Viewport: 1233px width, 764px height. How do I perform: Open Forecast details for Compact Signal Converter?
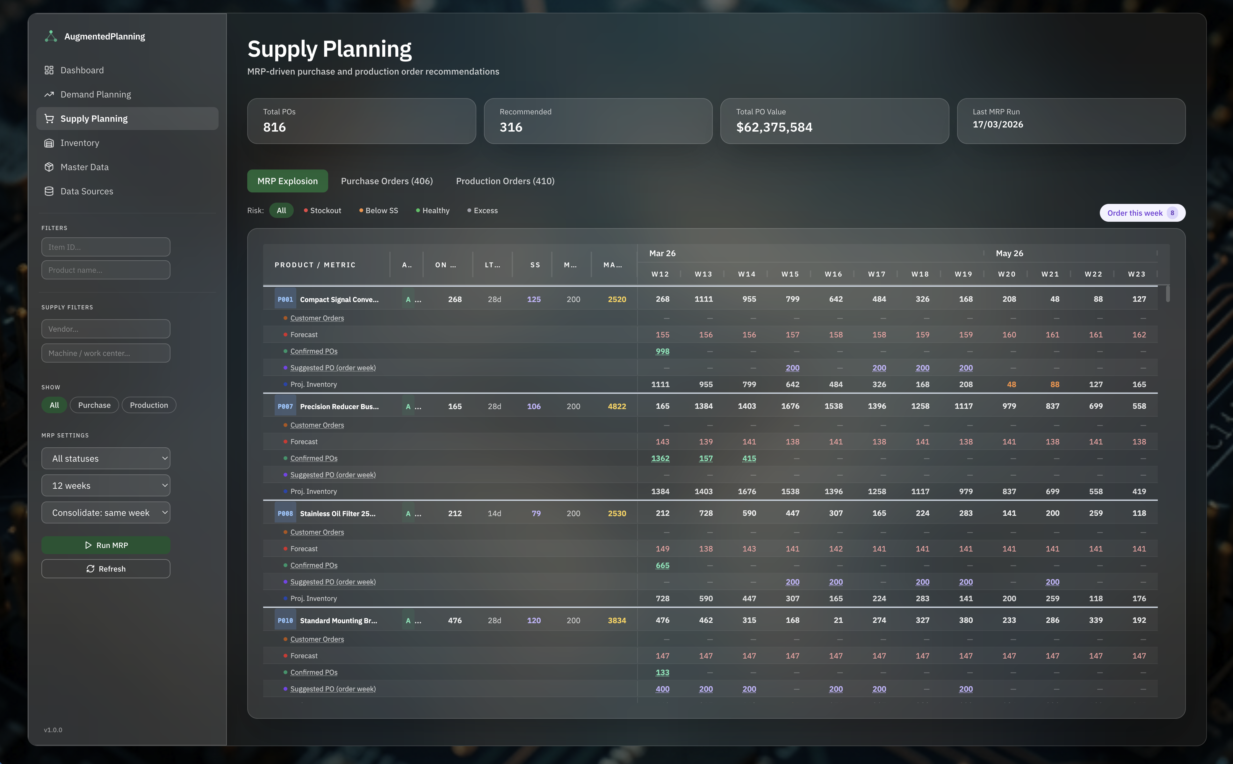click(x=304, y=334)
